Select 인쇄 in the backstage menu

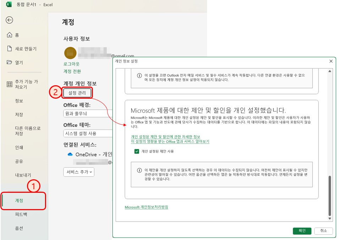pos(19,147)
